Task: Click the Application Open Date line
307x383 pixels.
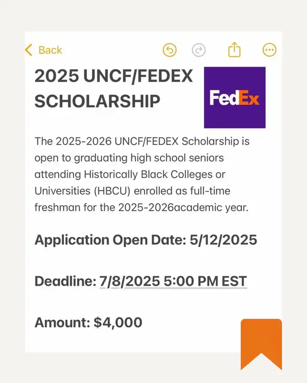Action: 146,240
